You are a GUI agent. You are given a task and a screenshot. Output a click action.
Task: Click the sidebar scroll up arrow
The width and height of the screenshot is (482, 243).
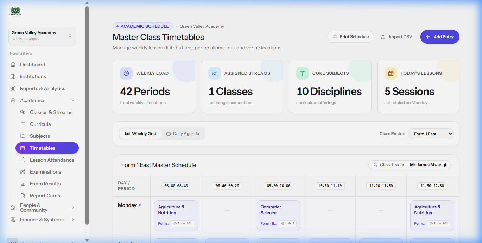87,3
